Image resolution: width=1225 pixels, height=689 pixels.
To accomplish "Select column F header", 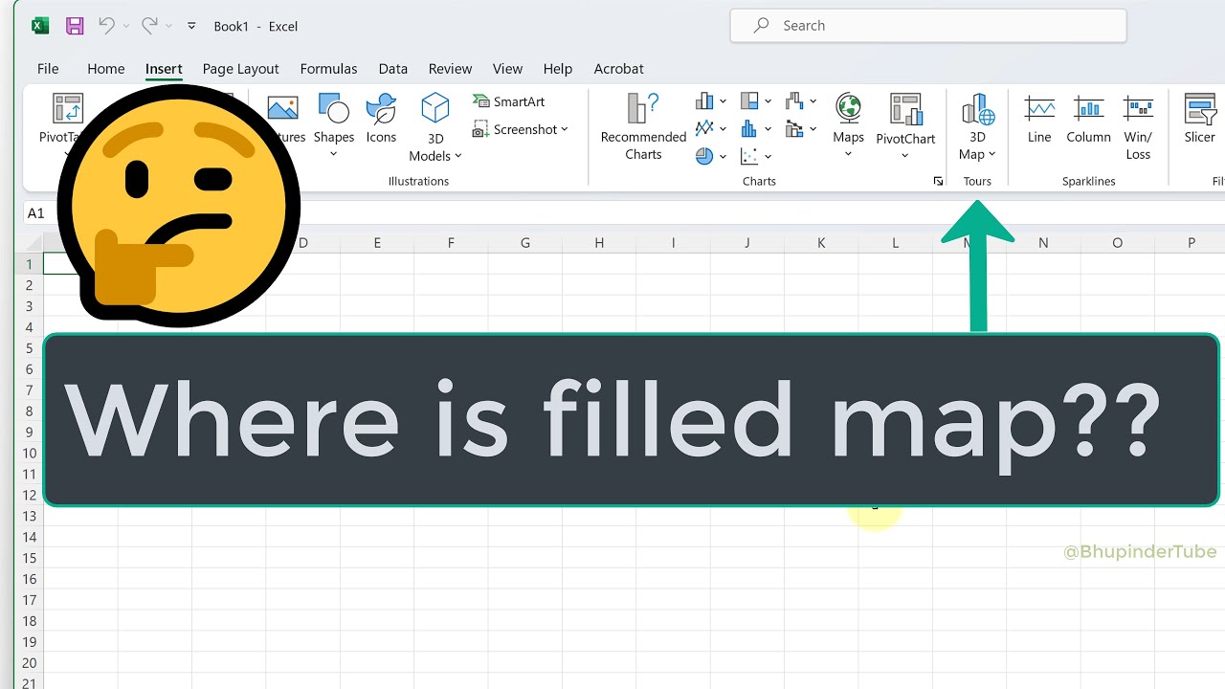I will click(x=451, y=243).
